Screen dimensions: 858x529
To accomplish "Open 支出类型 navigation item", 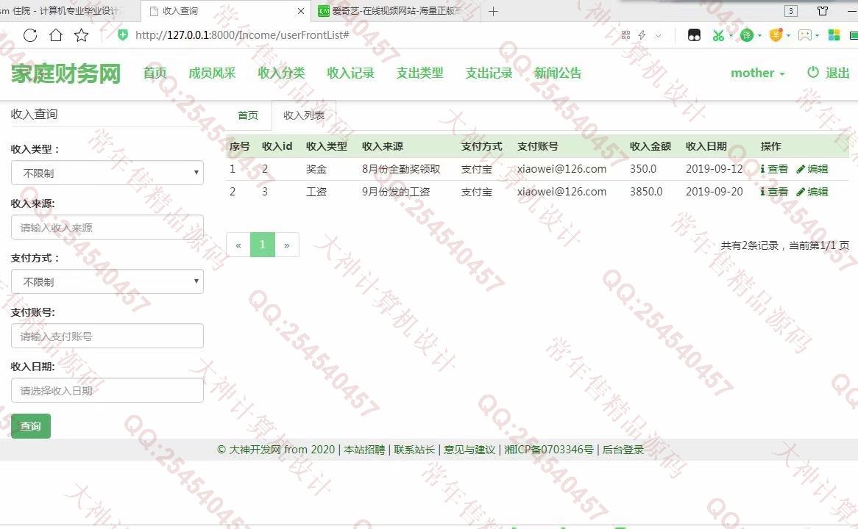I will click(x=419, y=73).
